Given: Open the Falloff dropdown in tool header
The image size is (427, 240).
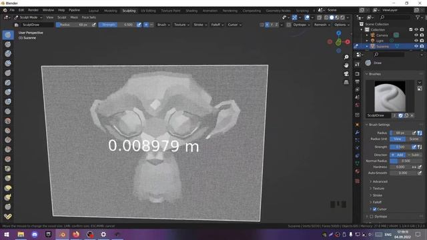Looking at the screenshot, I should click(x=218, y=25).
